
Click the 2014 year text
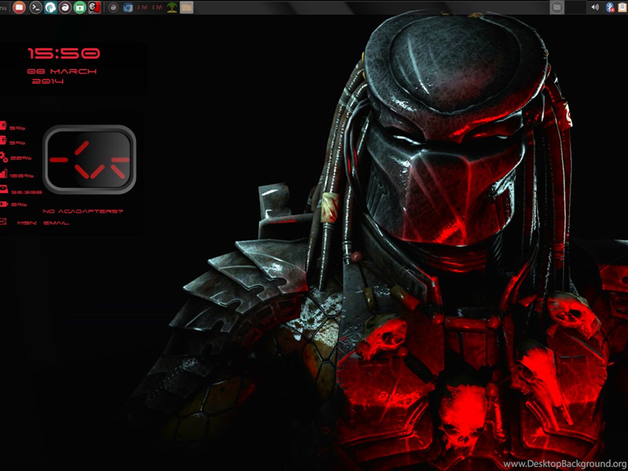pyautogui.click(x=48, y=82)
